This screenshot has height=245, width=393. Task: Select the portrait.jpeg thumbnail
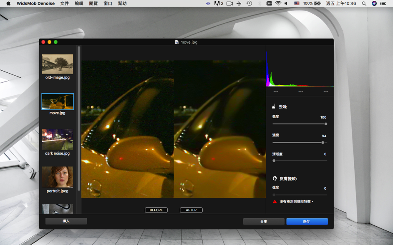(58, 177)
